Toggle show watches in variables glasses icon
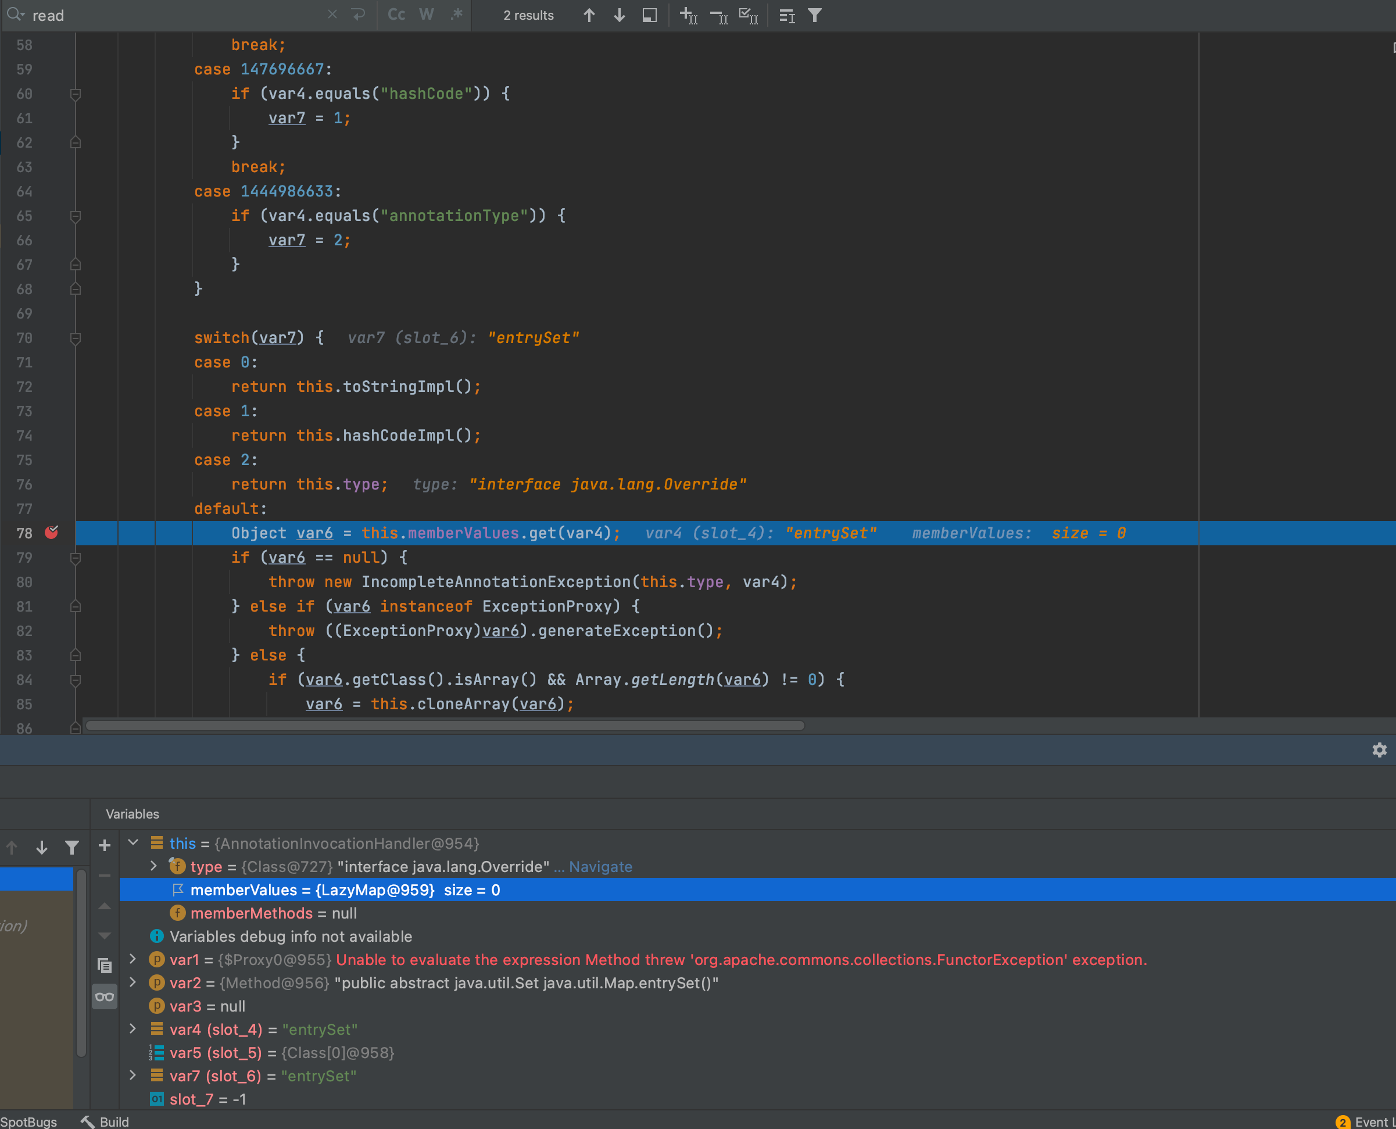The image size is (1396, 1129). 104,996
